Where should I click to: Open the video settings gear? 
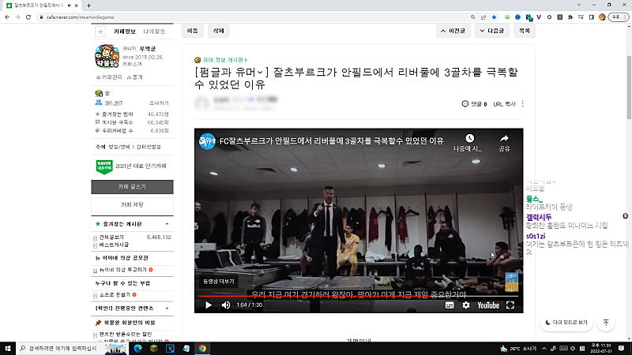click(466, 305)
